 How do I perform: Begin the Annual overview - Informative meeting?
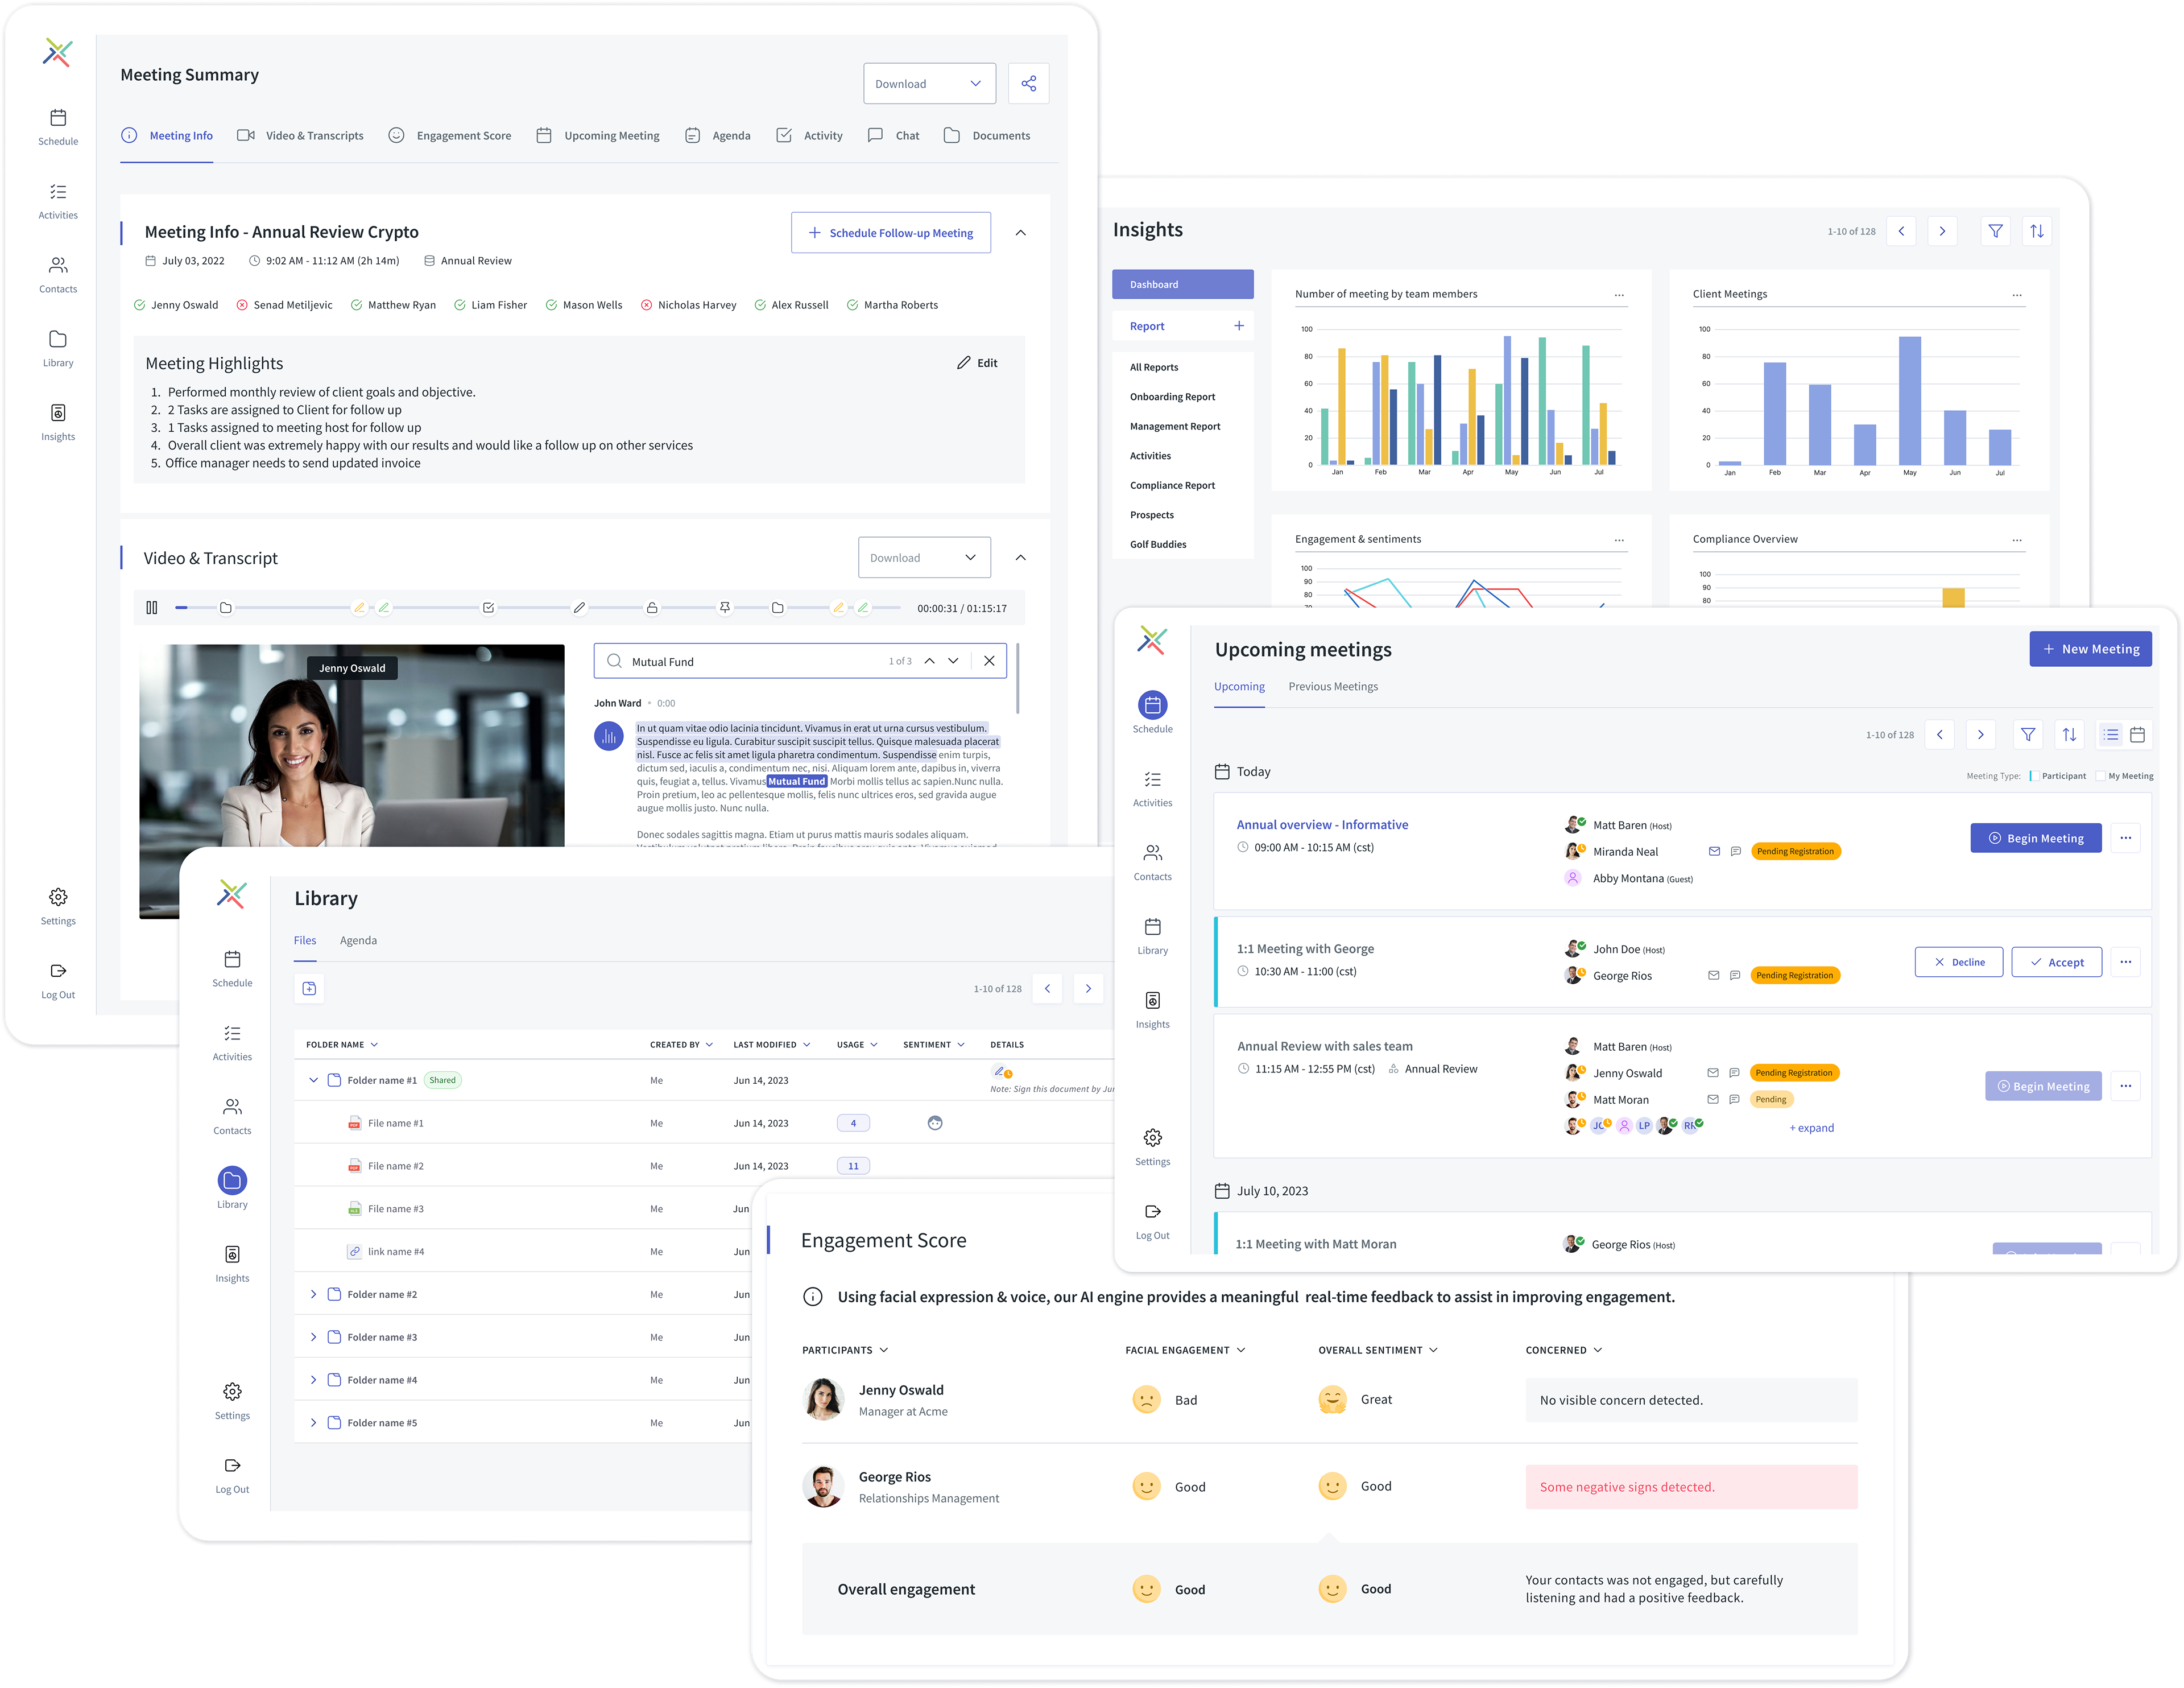(2036, 839)
